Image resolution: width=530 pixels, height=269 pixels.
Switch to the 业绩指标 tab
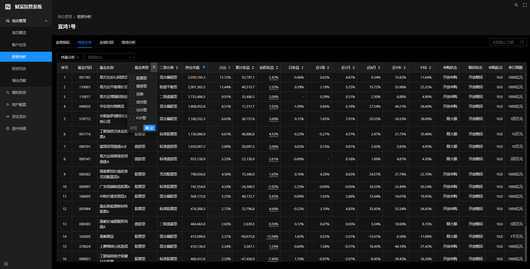(x=63, y=42)
